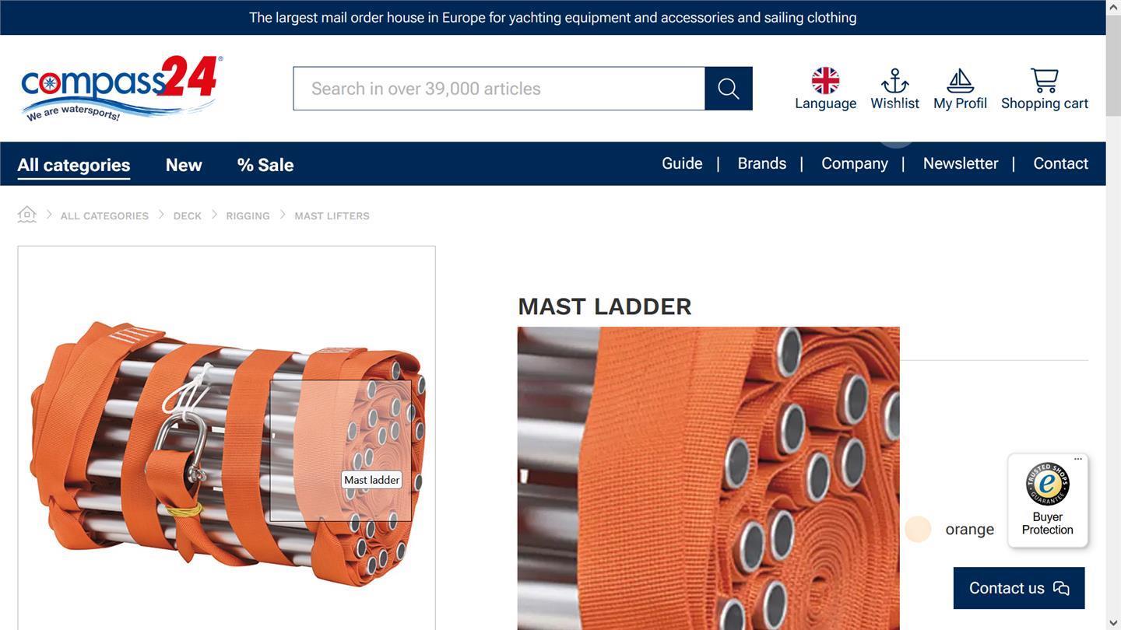The width and height of the screenshot is (1121, 630).
Task: Go to home via breadcrumb house icon
Action: [27, 215]
